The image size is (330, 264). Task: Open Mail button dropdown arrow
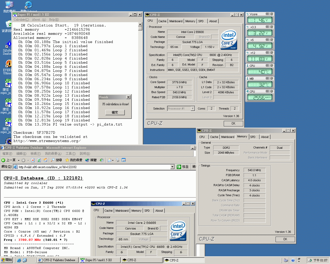coord(113,160)
